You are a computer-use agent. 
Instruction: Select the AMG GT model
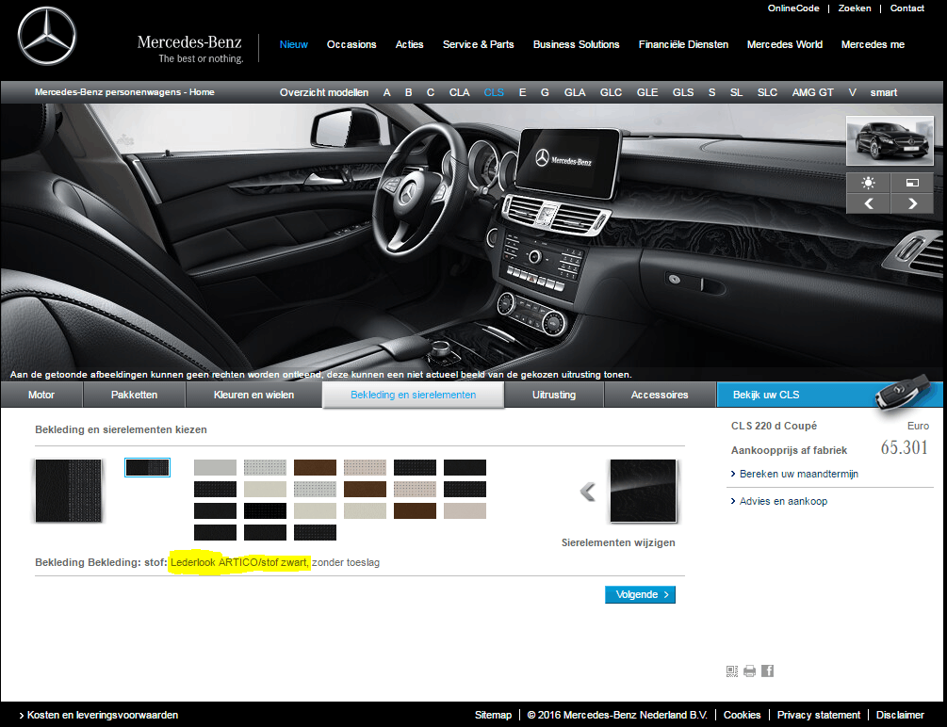coord(812,92)
